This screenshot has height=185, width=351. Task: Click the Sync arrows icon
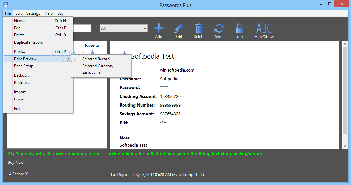[219, 29]
